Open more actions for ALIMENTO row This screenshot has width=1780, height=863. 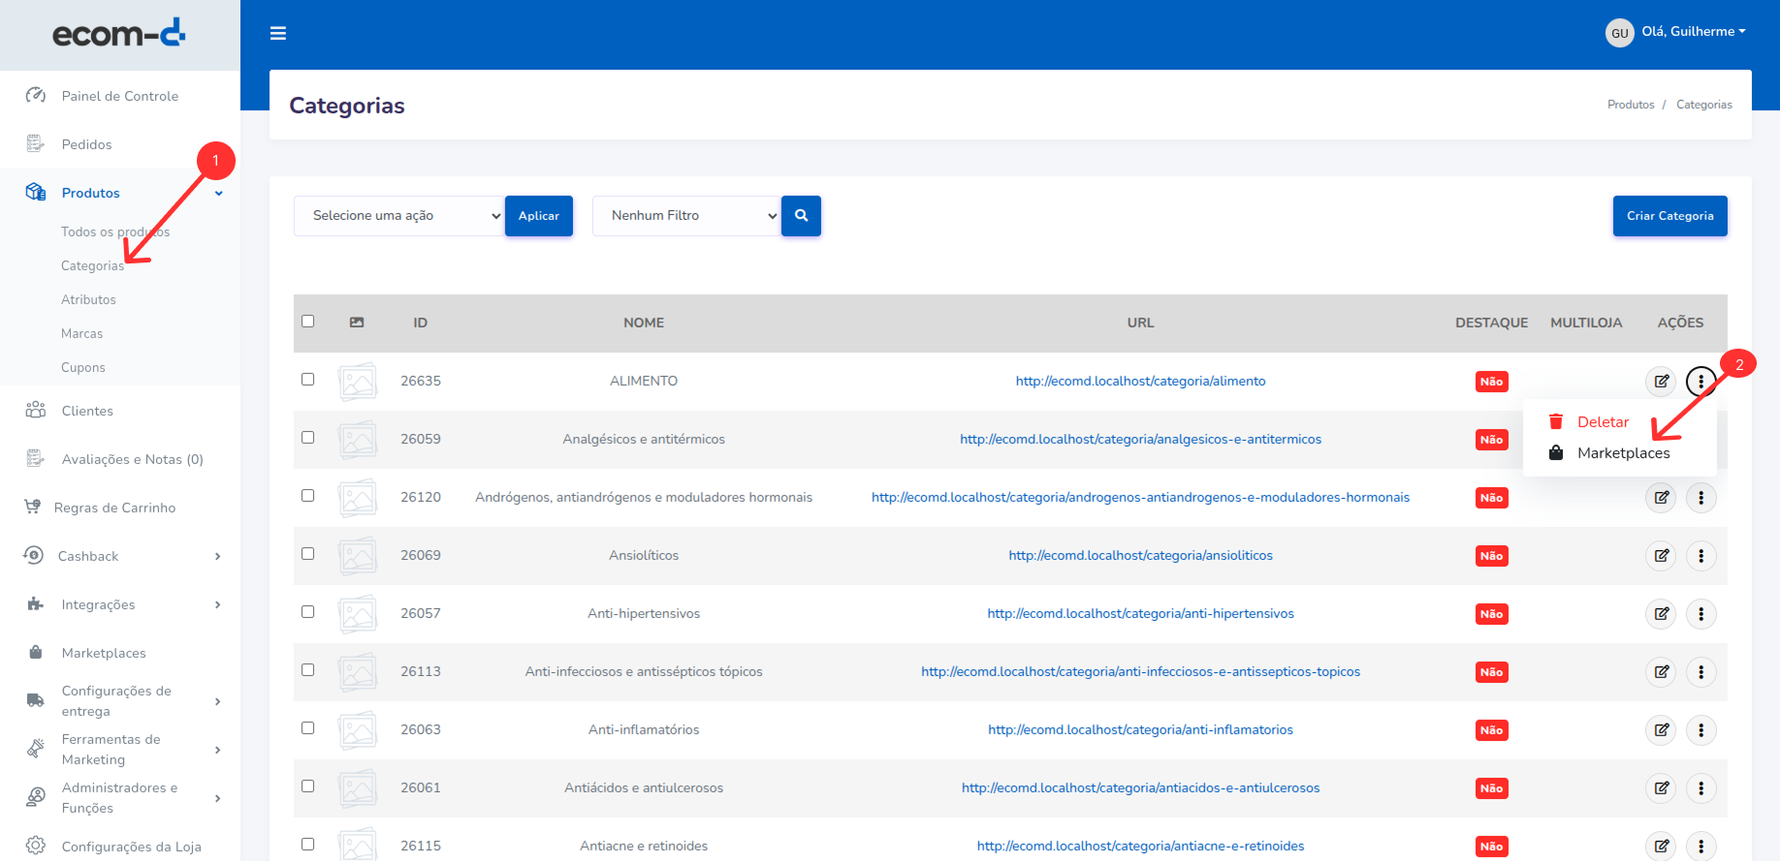click(1701, 382)
